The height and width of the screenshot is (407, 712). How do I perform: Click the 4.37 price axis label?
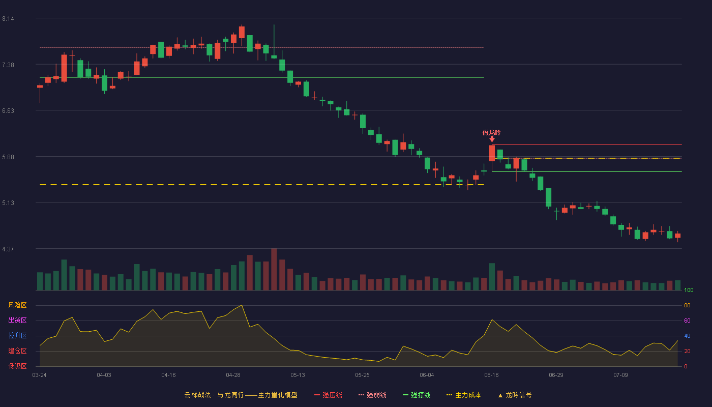(x=8, y=249)
